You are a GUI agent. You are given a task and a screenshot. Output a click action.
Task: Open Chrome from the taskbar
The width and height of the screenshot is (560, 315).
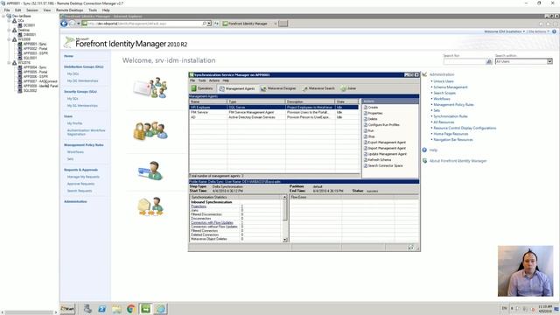[x=130, y=309]
